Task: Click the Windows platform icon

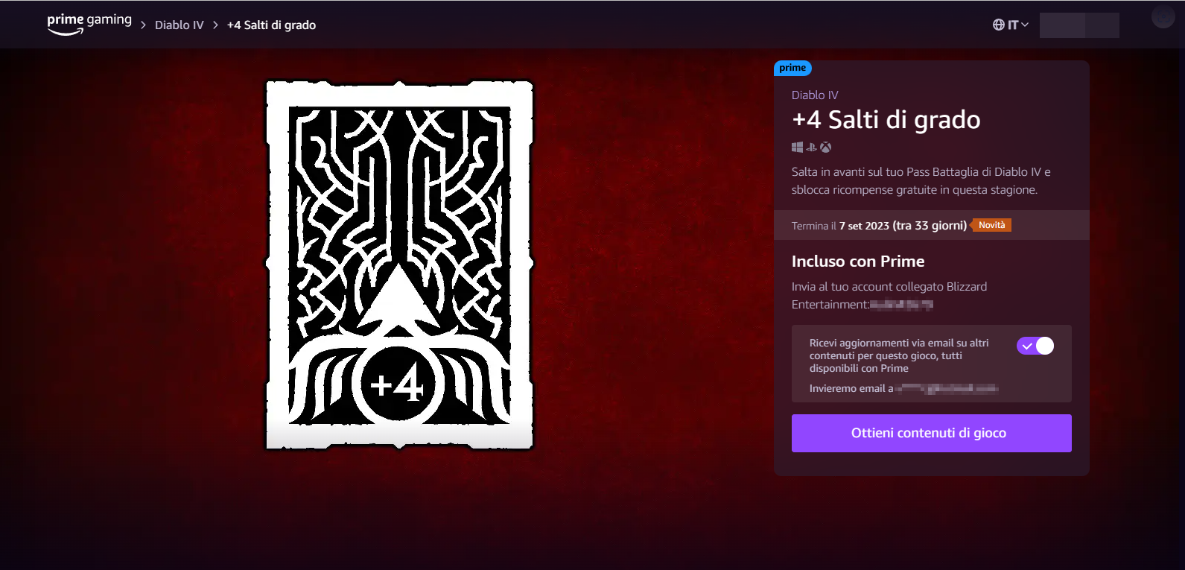Action: pyautogui.click(x=797, y=148)
